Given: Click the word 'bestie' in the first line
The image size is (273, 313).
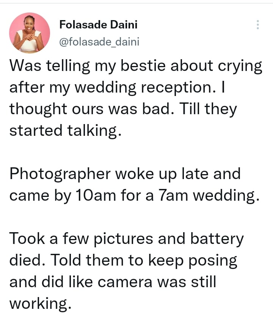Looking at the screenshot, I should (x=143, y=66).
